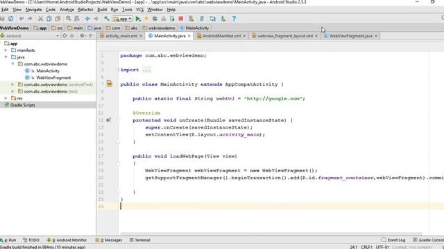The height and width of the screenshot is (249, 444).
Task: Select the app module node
Action: click(14, 44)
